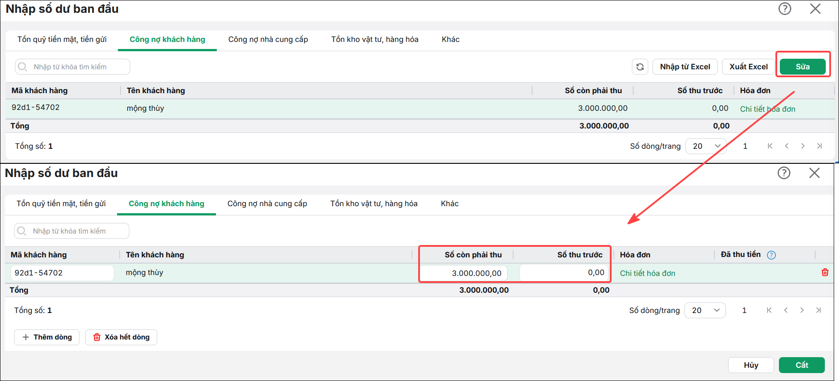This screenshot has width=839, height=381.
Task: Go to previous page in upper pagination
Action: (x=786, y=146)
